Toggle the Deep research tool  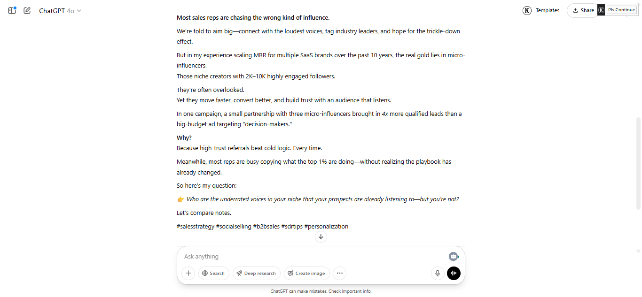coord(256,273)
